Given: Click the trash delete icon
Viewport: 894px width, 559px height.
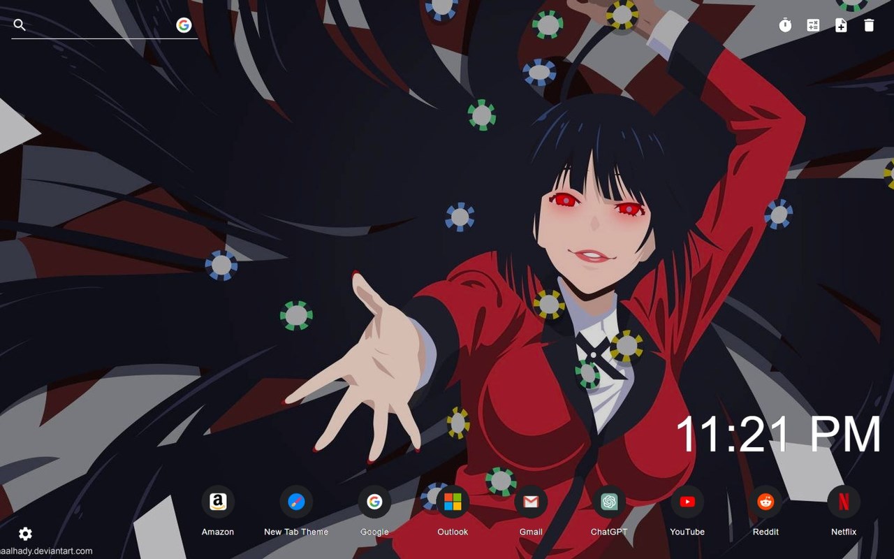Looking at the screenshot, I should point(869,25).
